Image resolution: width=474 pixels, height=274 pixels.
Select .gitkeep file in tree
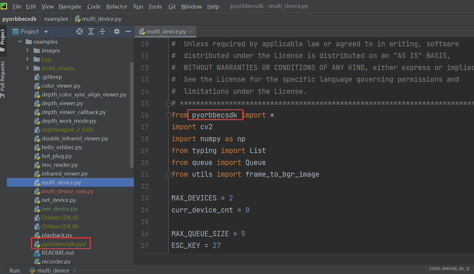52,77
